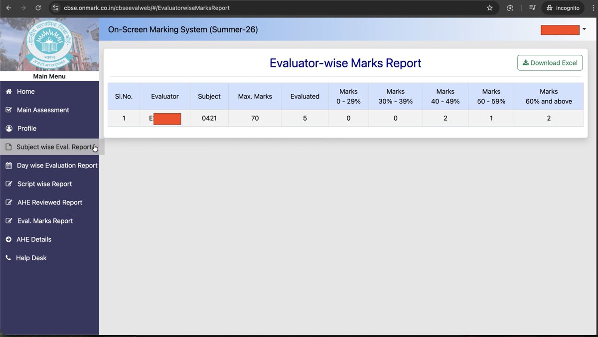Click the Evaluator column header
The image size is (598, 337).
pos(165,96)
